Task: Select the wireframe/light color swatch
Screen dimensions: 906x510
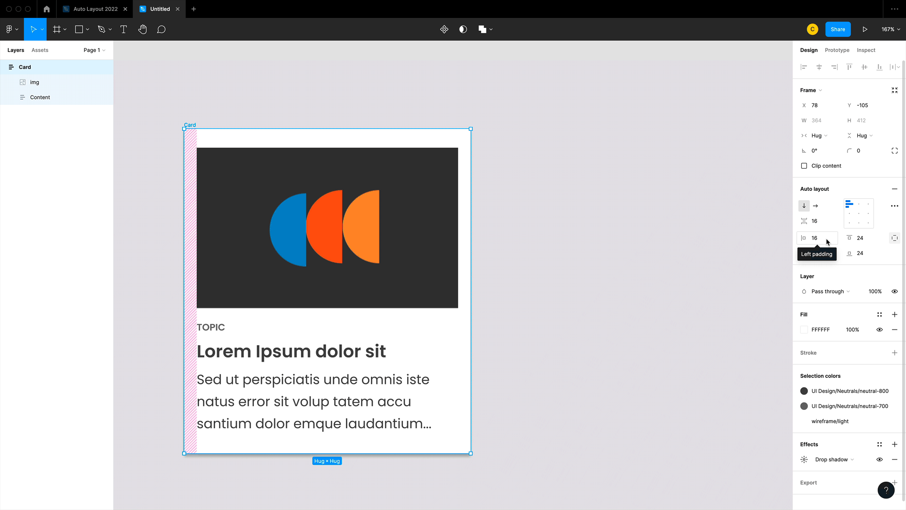Action: [804, 421]
